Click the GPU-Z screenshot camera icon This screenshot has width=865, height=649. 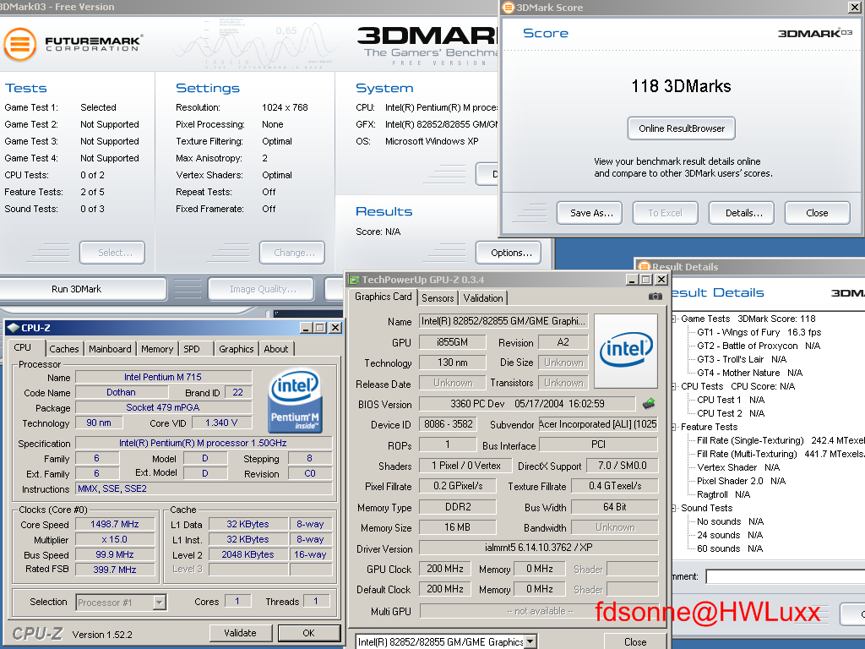pos(655,297)
